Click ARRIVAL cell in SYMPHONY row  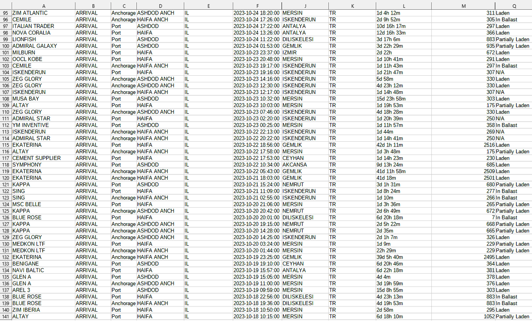pos(93,165)
